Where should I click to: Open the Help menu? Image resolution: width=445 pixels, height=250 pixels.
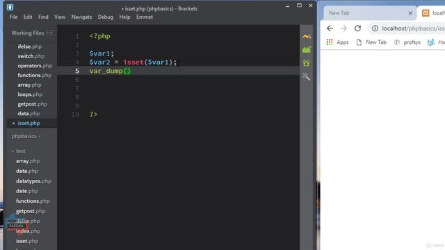pyautogui.click(x=124, y=17)
